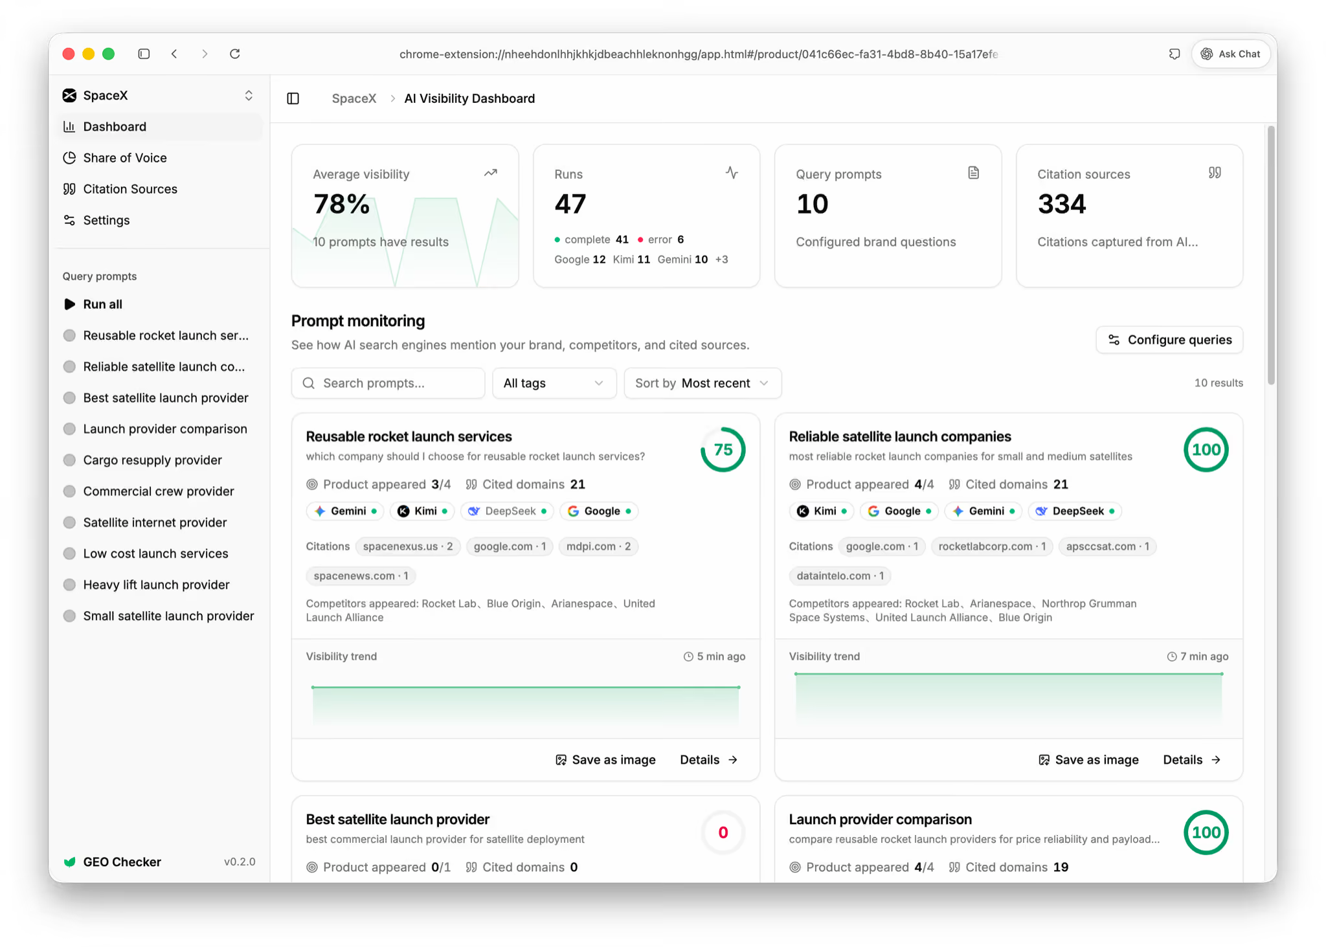Open Details for Reusable rocket launch services

[709, 760]
